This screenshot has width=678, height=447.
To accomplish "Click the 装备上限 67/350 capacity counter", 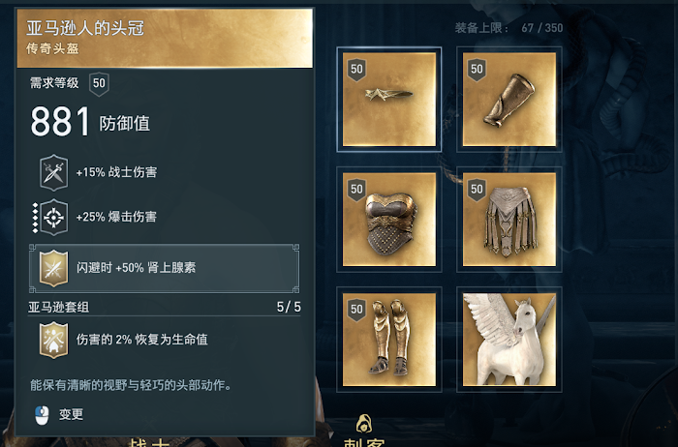I will click(508, 28).
